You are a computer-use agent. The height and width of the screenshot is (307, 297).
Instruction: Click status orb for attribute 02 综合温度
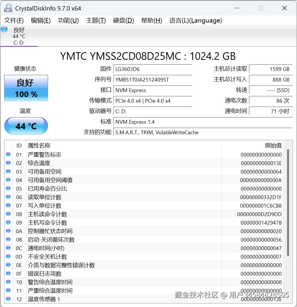(8, 163)
